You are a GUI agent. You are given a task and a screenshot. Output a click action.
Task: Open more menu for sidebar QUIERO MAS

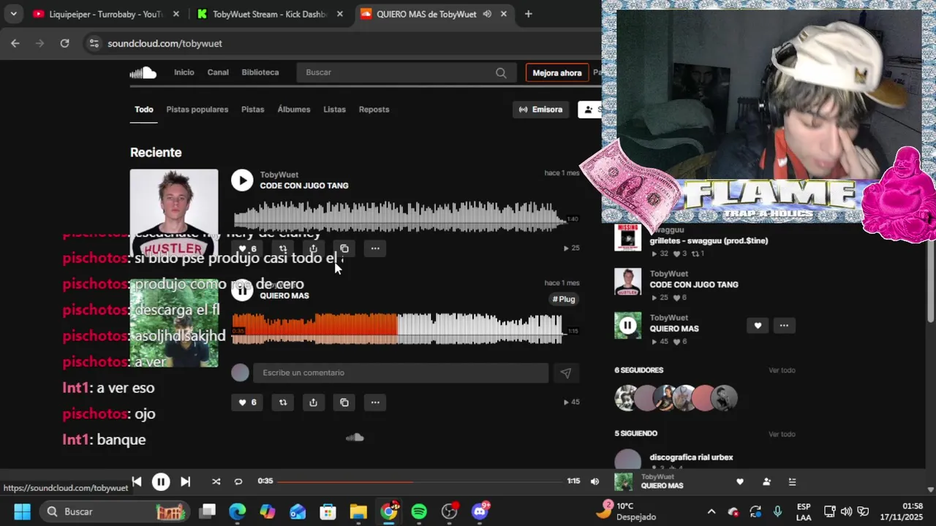[784, 325]
